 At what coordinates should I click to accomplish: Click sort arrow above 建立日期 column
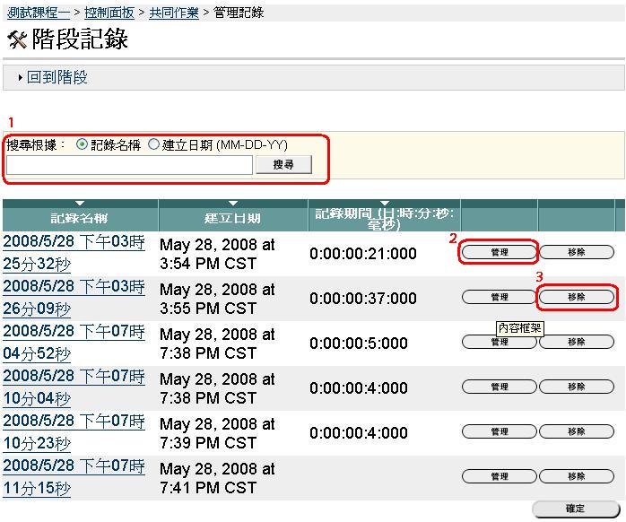coord(233,204)
